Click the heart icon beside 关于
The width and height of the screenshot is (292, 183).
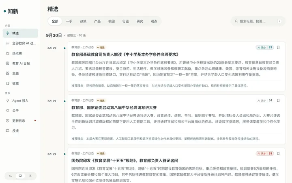click(x=8, y=111)
